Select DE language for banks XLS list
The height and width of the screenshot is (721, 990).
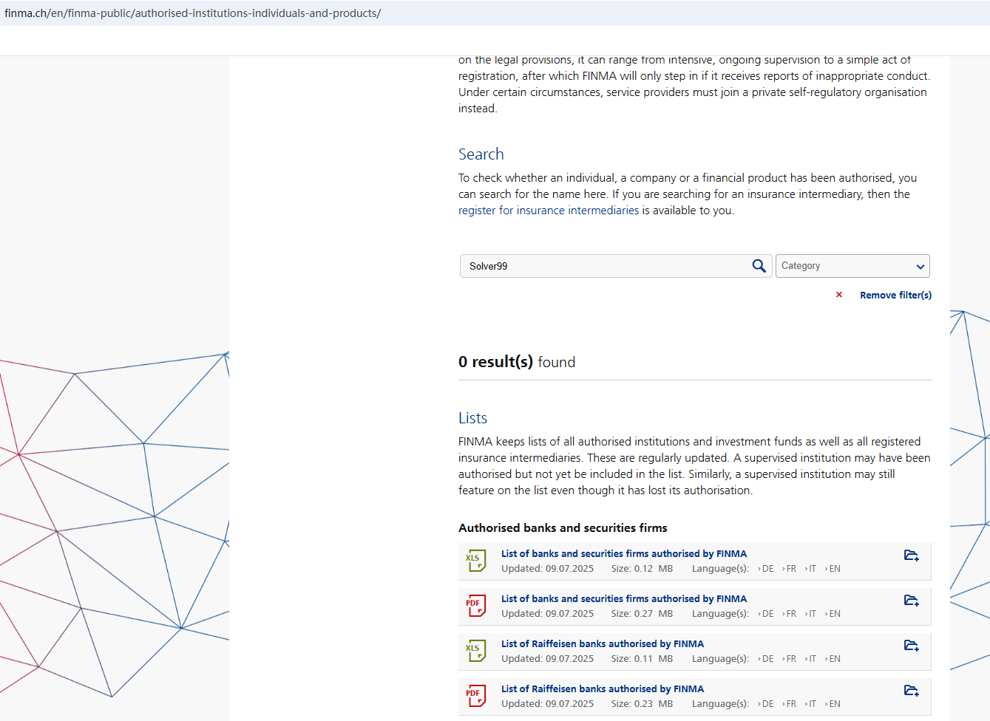point(767,569)
